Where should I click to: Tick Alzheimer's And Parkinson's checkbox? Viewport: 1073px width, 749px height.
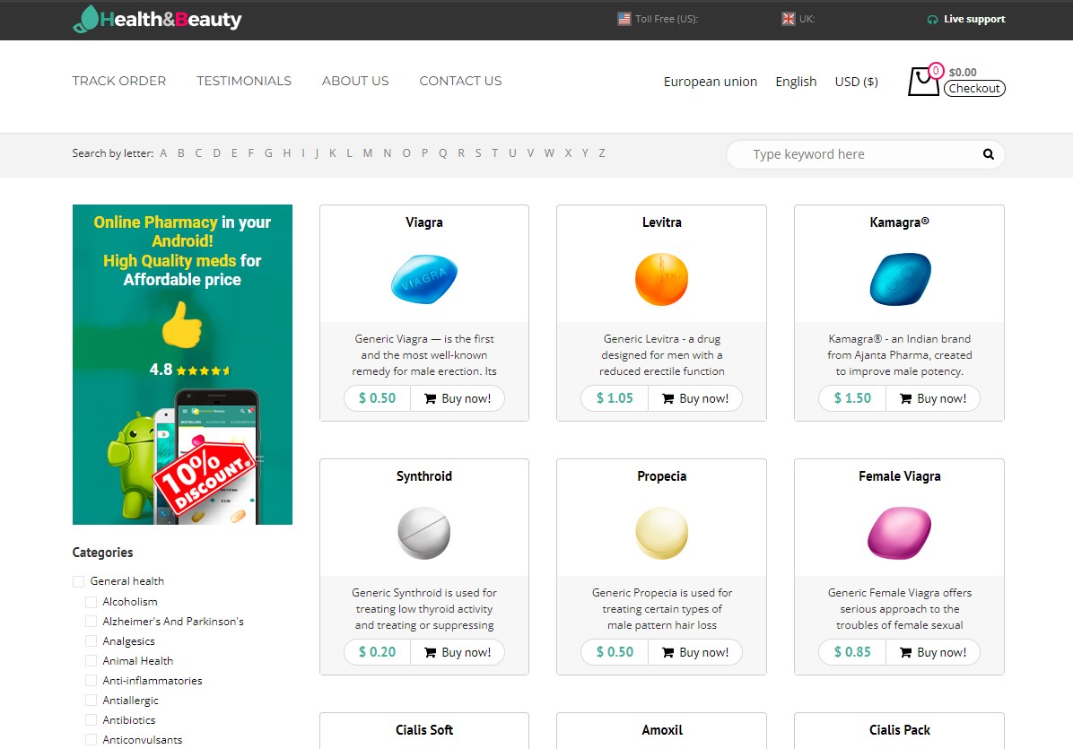point(91,621)
